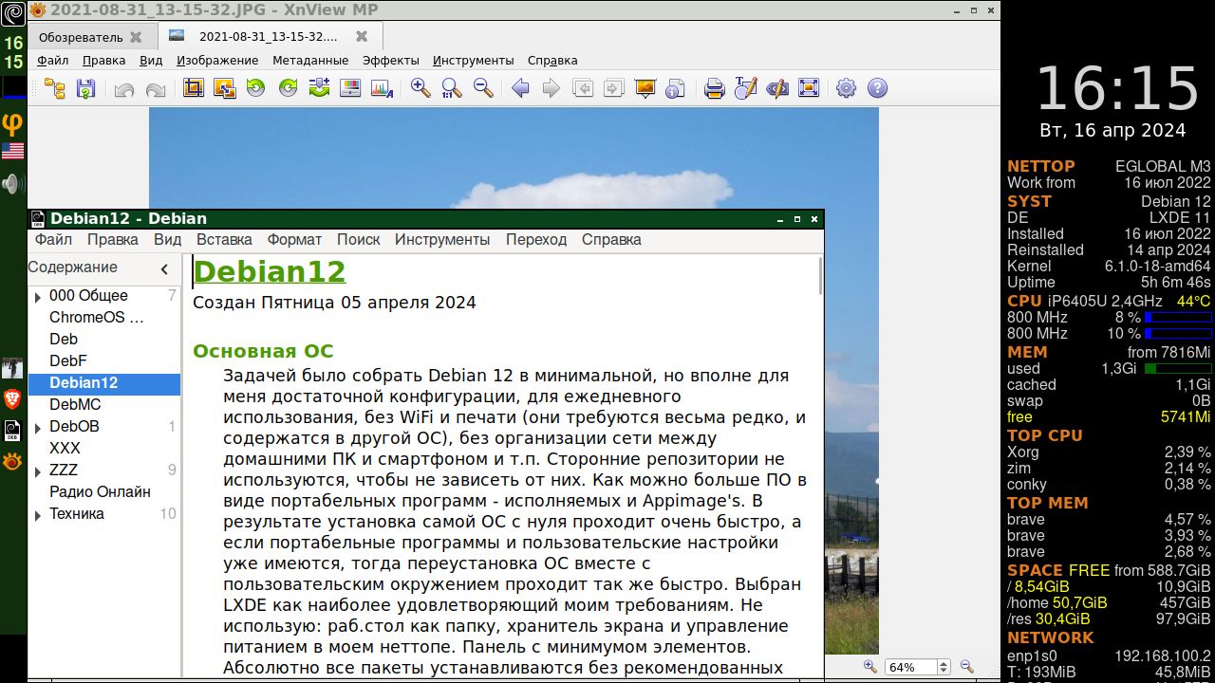This screenshot has width=1215, height=683.
Task: Expand the '000 Общее' tree node
Action: point(38,297)
